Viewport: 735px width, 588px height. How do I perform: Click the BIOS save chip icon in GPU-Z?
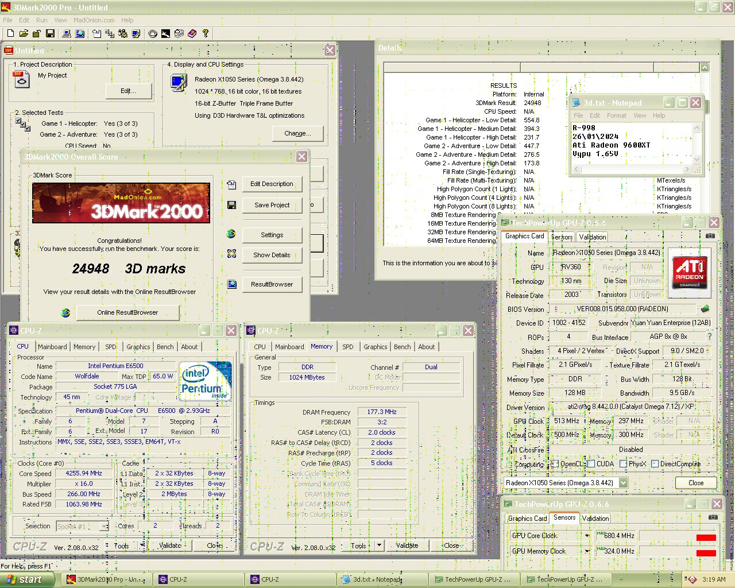pos(705,309)
